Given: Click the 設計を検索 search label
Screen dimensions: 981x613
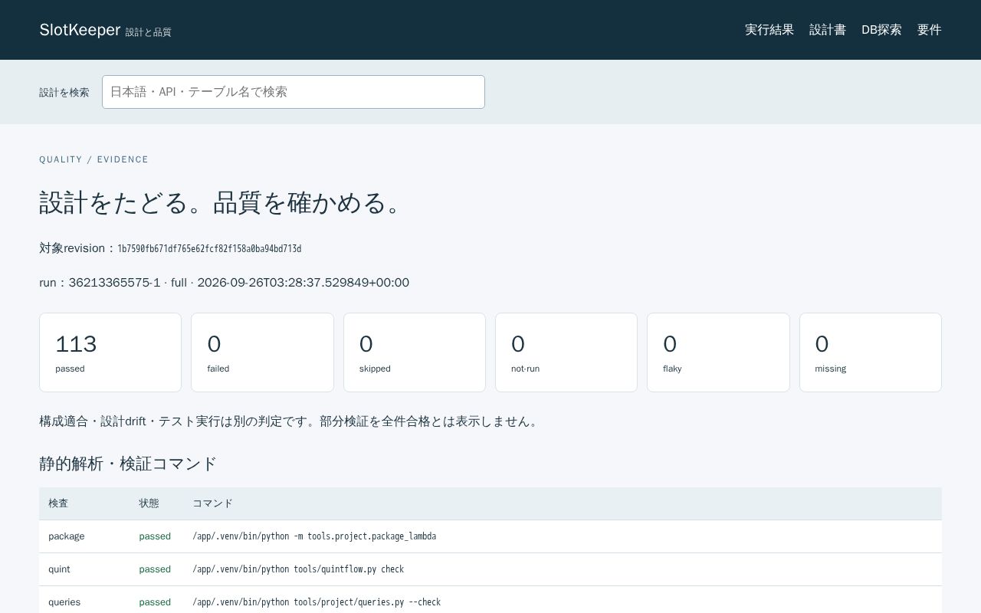Looking at the screenshot, I should tap(64, 92).
